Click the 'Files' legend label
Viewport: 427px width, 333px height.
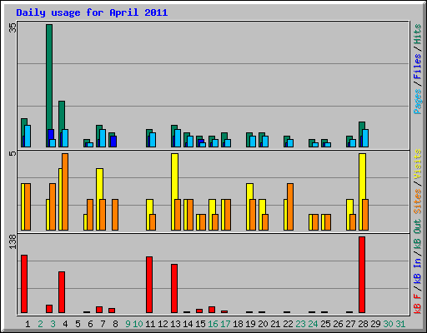point(418,67)
